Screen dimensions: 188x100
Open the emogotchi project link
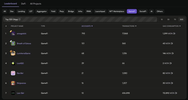[x=22, y=34]
